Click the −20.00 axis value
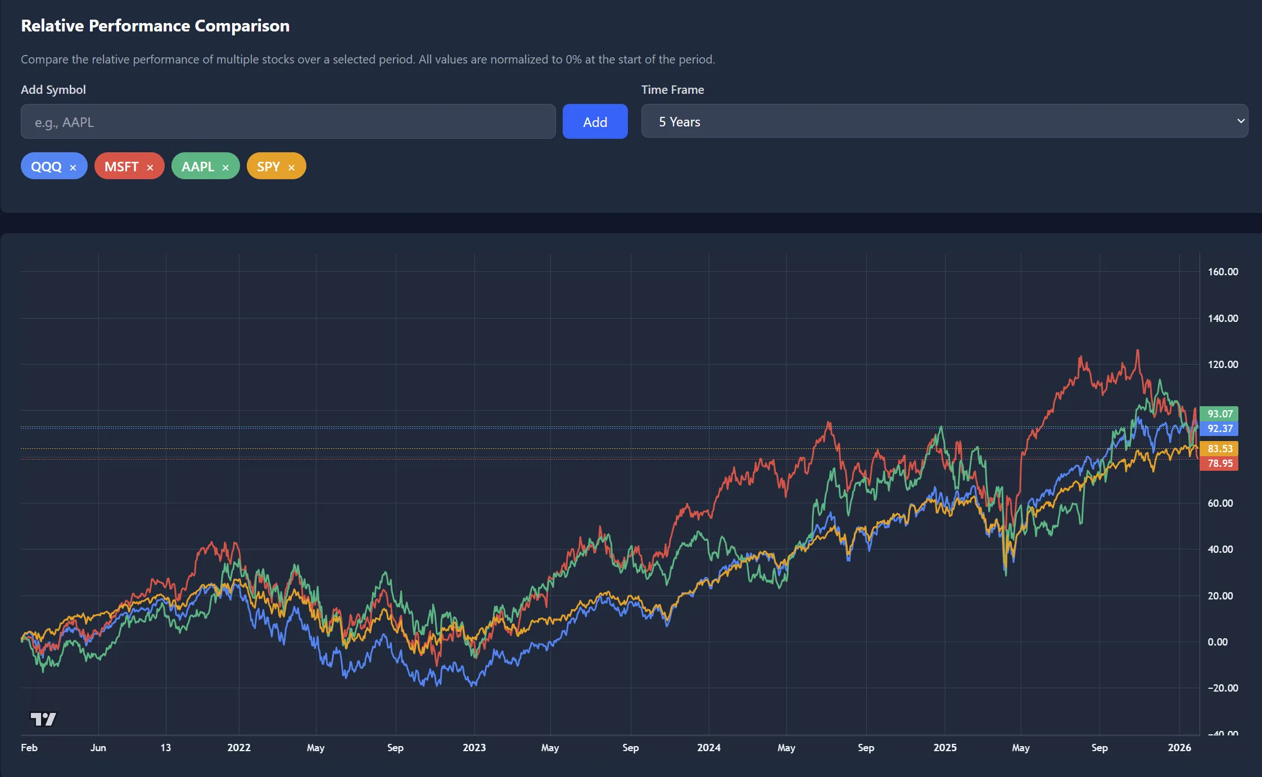This screenshot has height=777, width=1262. click(x=1223, y=688)
